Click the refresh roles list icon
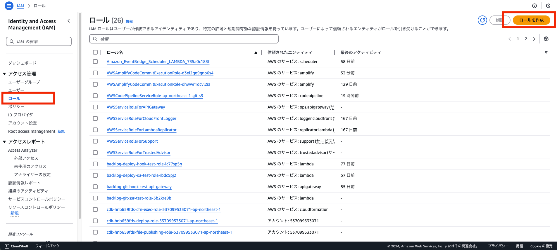 pyautogui.click(x=482, y=20)
